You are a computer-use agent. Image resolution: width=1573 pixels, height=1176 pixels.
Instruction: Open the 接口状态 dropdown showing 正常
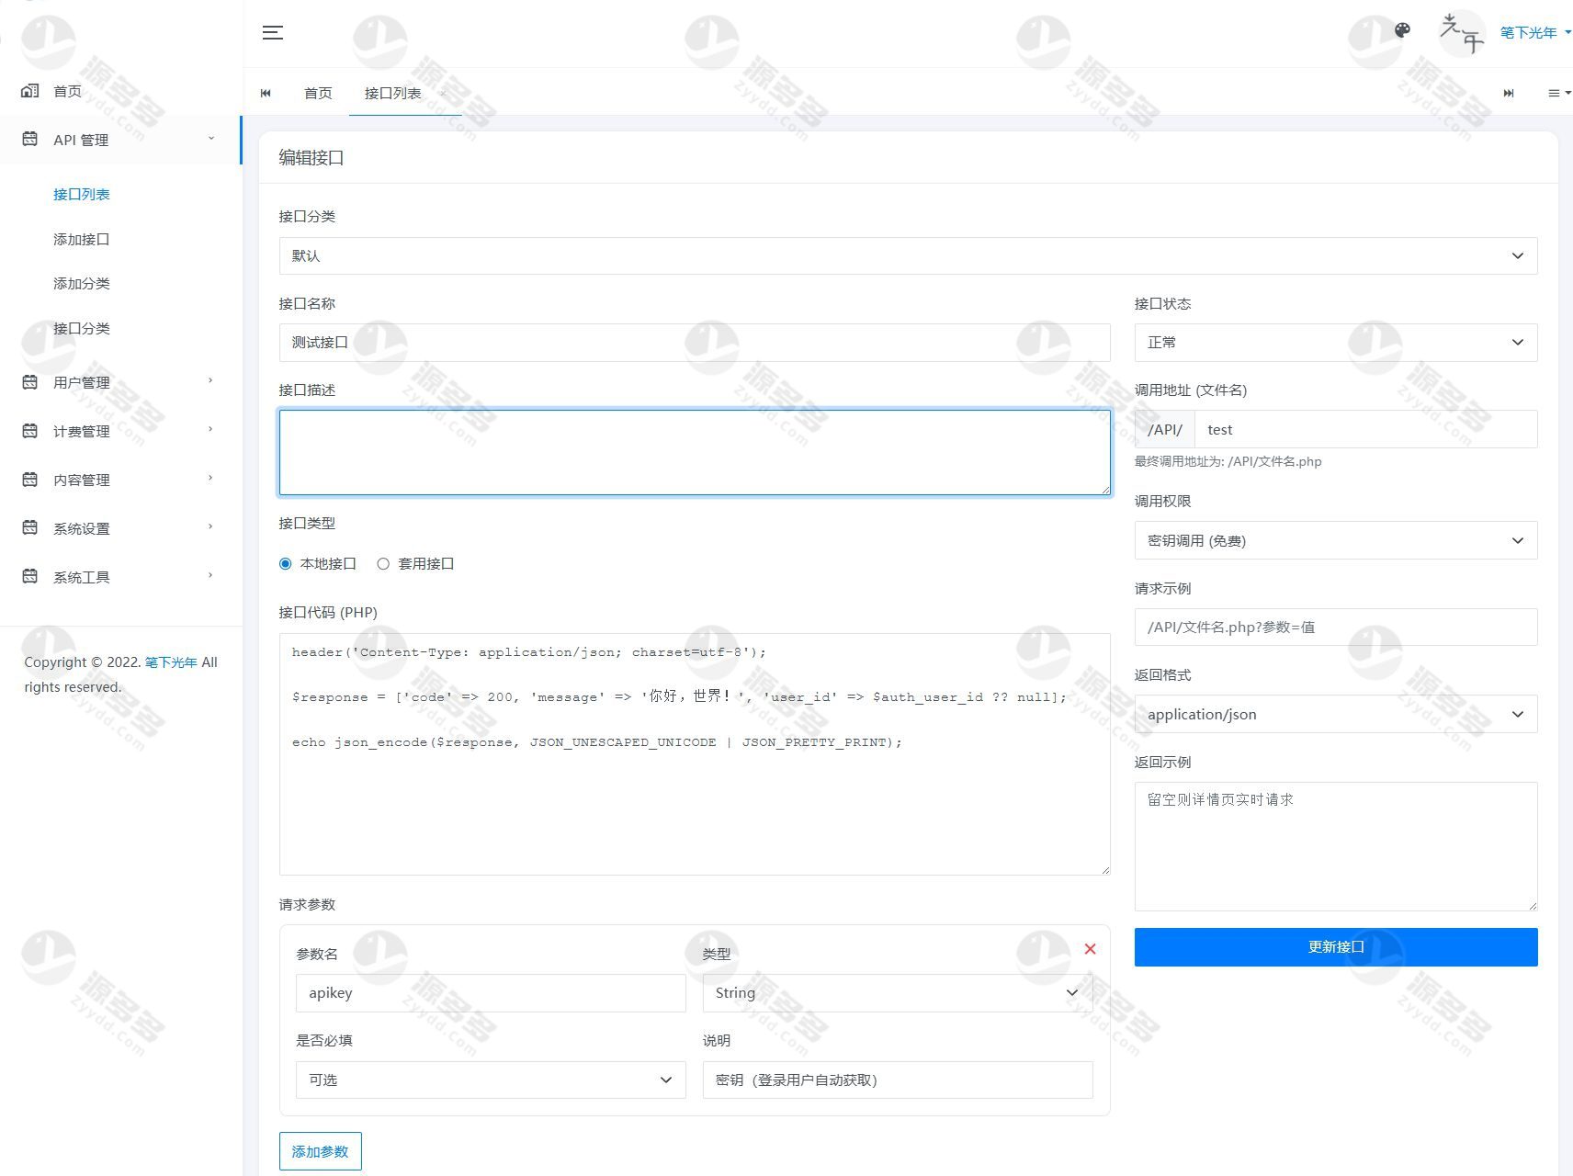click(1335, 343)
